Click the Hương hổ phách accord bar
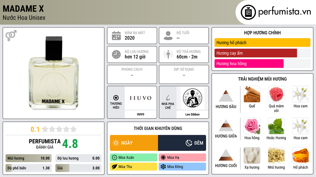Screen dimensions: 316x177 (x=262, y=42)
